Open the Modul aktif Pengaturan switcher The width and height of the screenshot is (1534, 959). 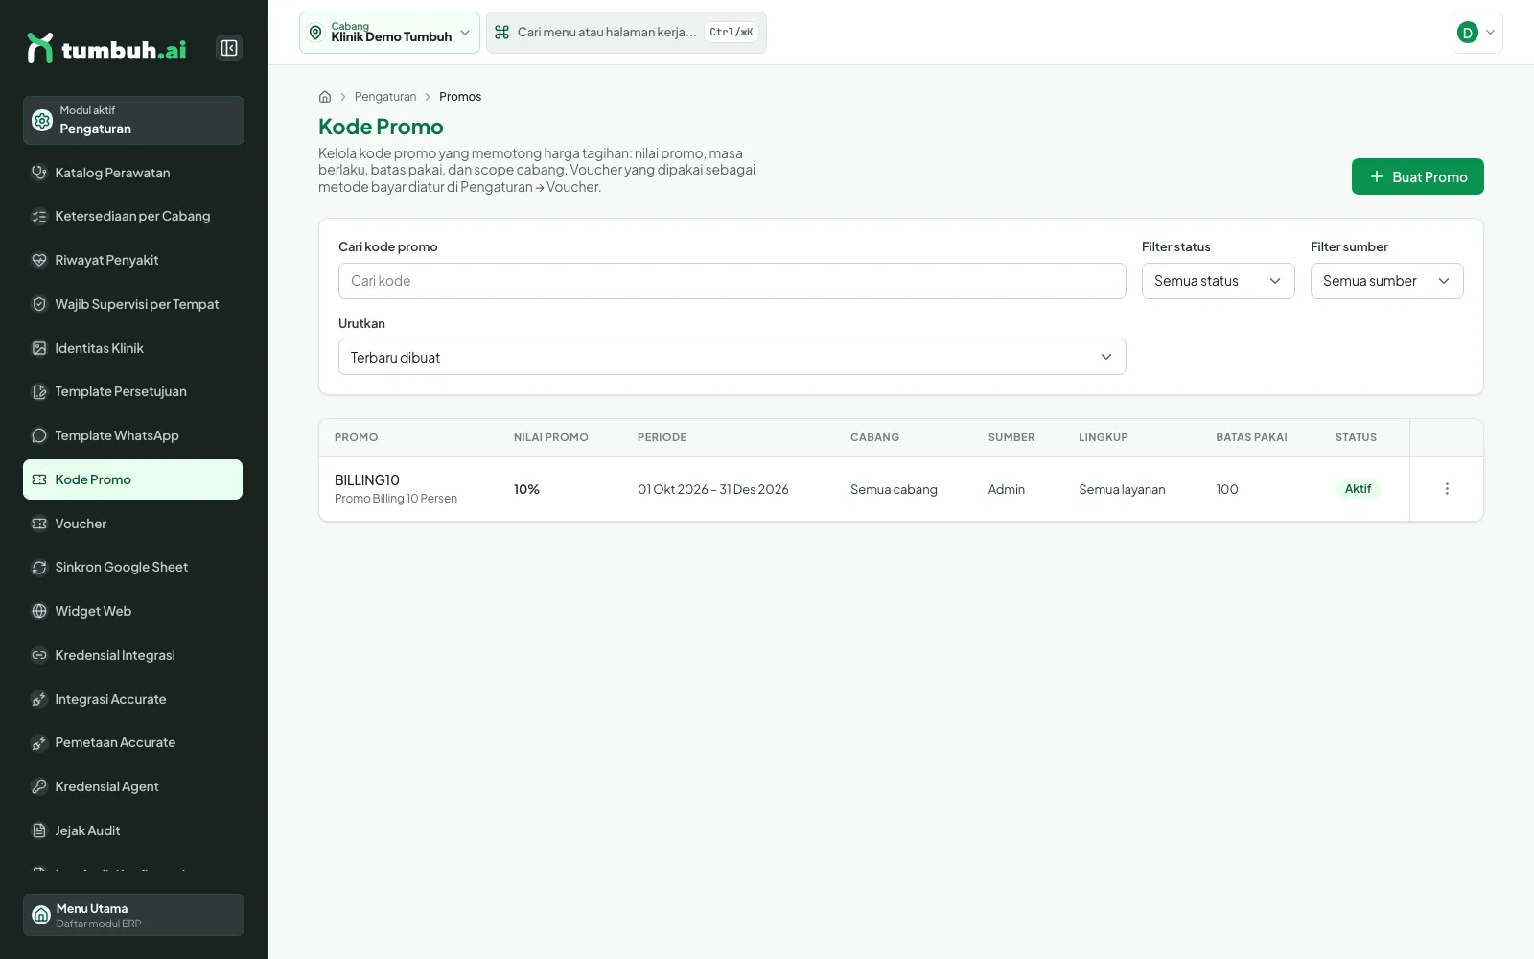point(133,120)
